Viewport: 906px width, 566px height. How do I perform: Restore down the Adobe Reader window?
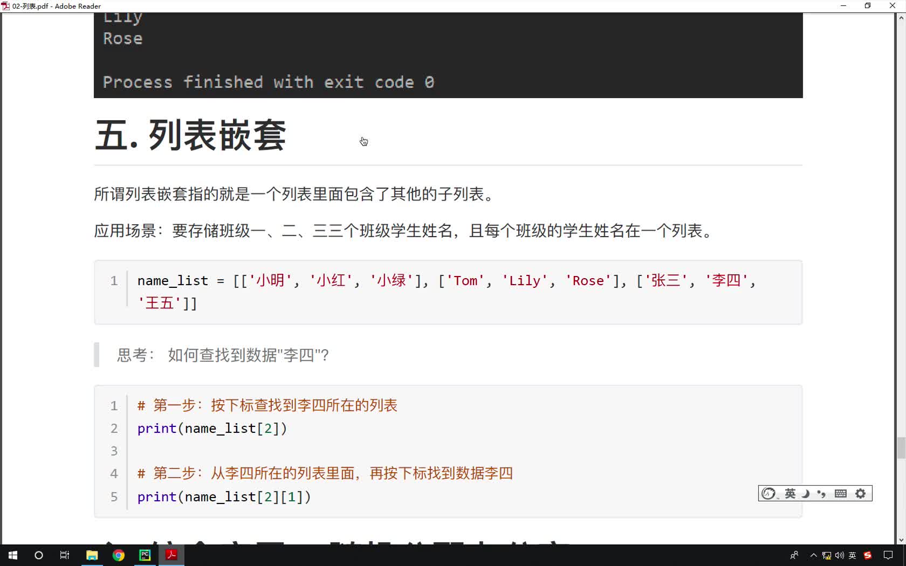[868, 6]
